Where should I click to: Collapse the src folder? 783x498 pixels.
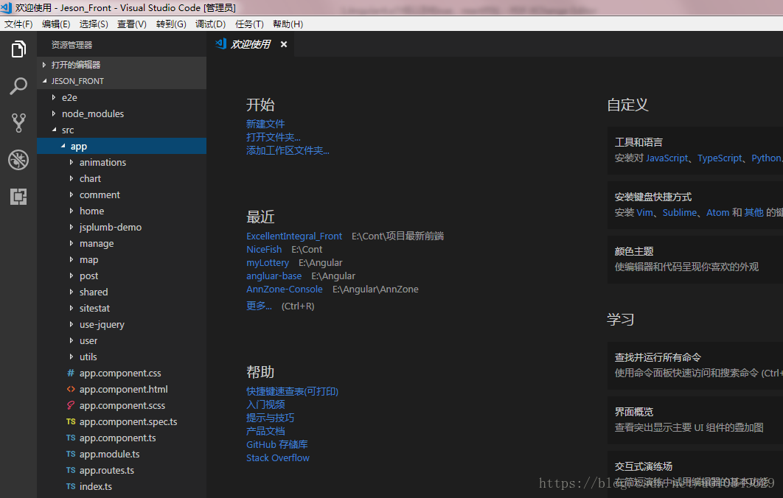pyautogui.click(x=54, y=130)
